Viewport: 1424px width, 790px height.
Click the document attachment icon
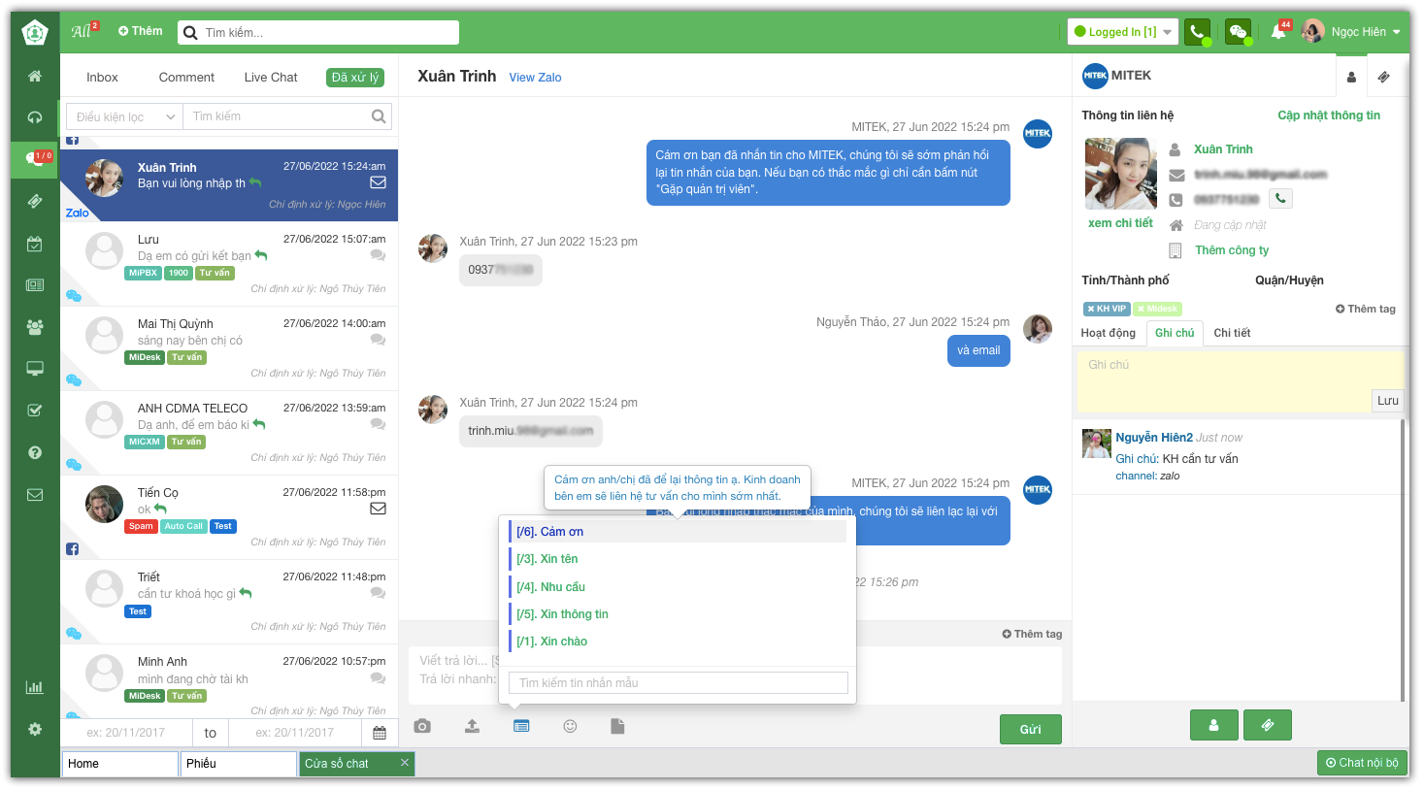[617, 726]
